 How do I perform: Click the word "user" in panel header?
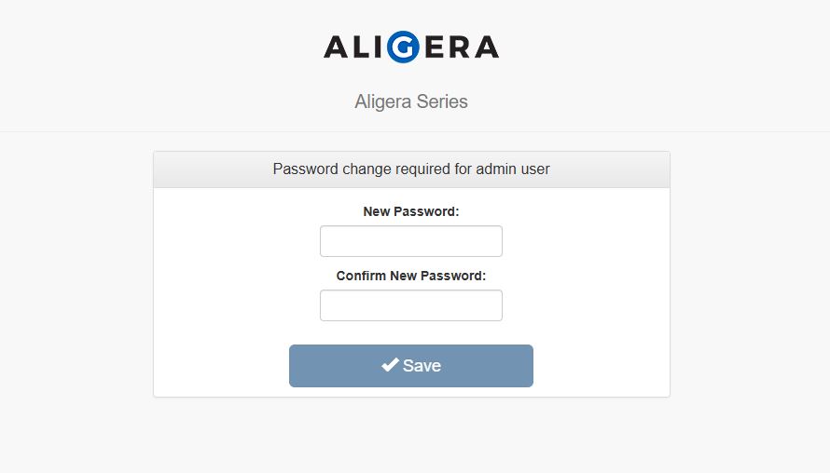coord(535,169)
